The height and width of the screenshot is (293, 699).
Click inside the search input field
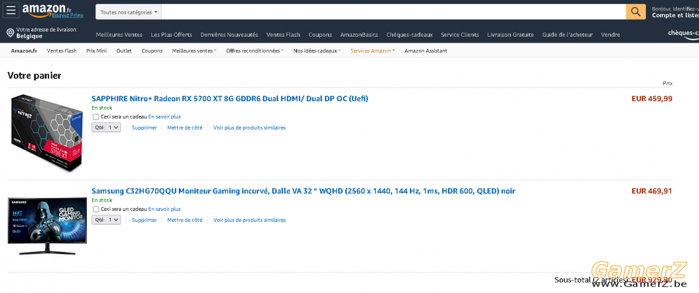394,12
